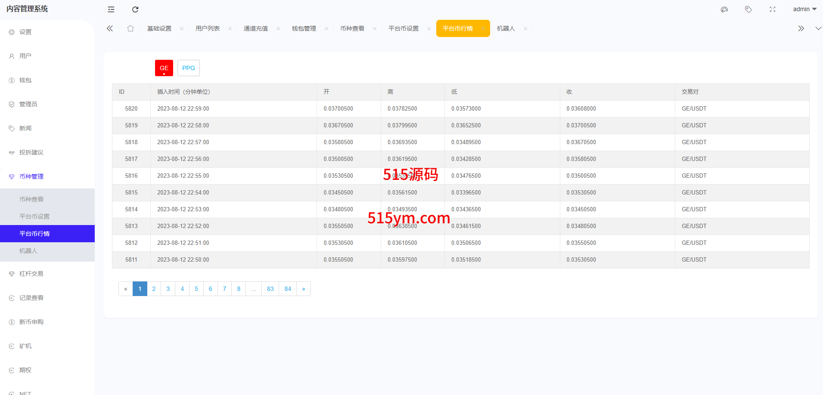
Task: Switch to the 用户列表 tab
Action: click(208, 28)
